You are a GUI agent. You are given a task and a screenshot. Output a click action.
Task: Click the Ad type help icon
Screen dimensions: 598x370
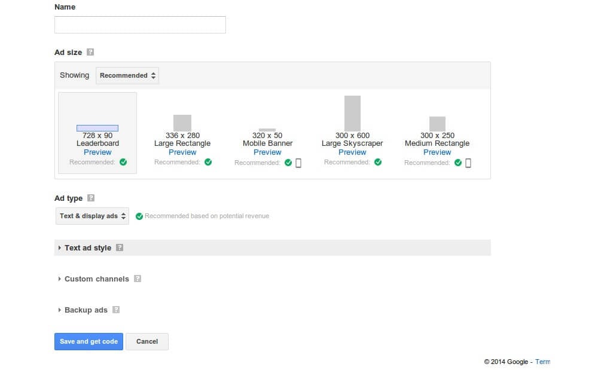tap(91, 198)
